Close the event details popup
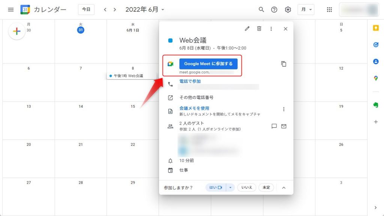Viewport: 384px width, 216px height. [285, 28]
